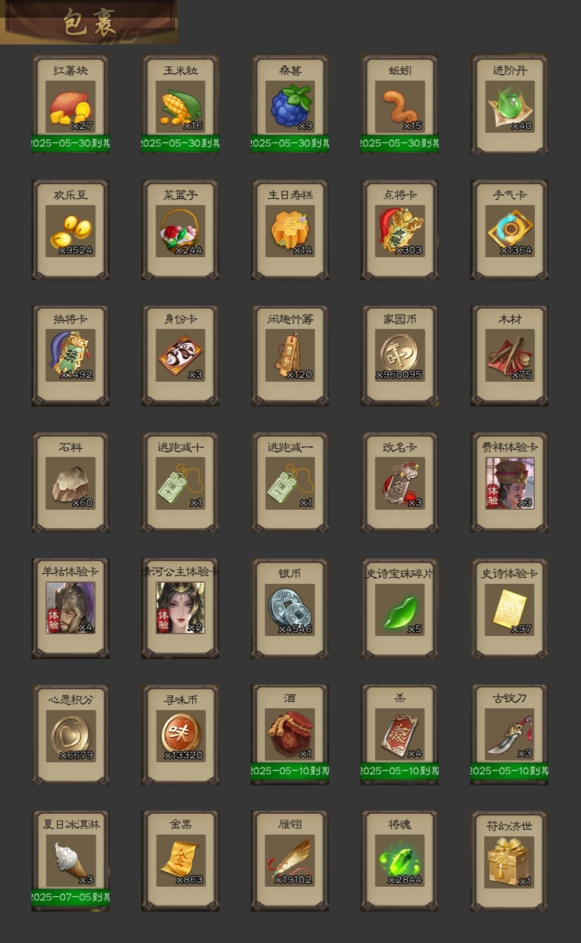Choose the 羊祜体验卡 helmeted general portrait
The image size is (581, 943).
[x=71, y=608]
